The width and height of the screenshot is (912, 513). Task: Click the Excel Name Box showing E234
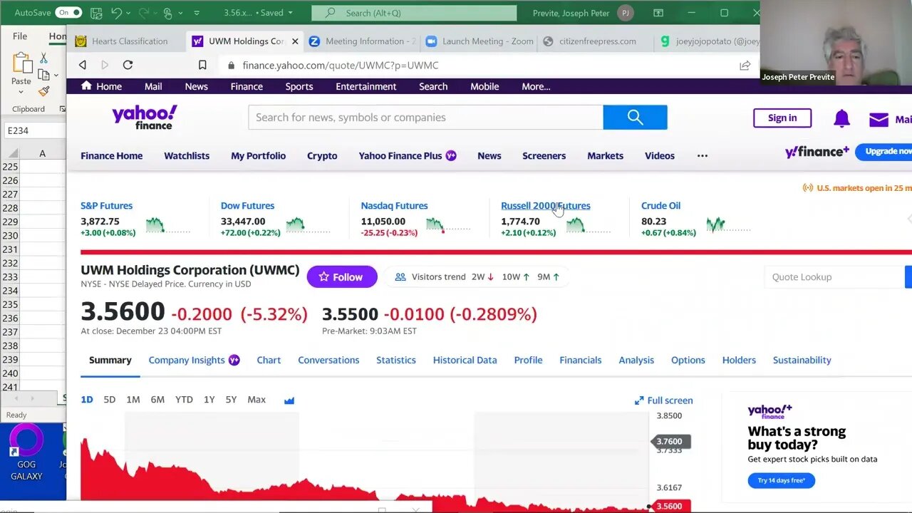pos(33,130)
